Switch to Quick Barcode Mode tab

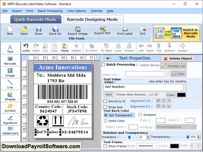click(36, 19)
